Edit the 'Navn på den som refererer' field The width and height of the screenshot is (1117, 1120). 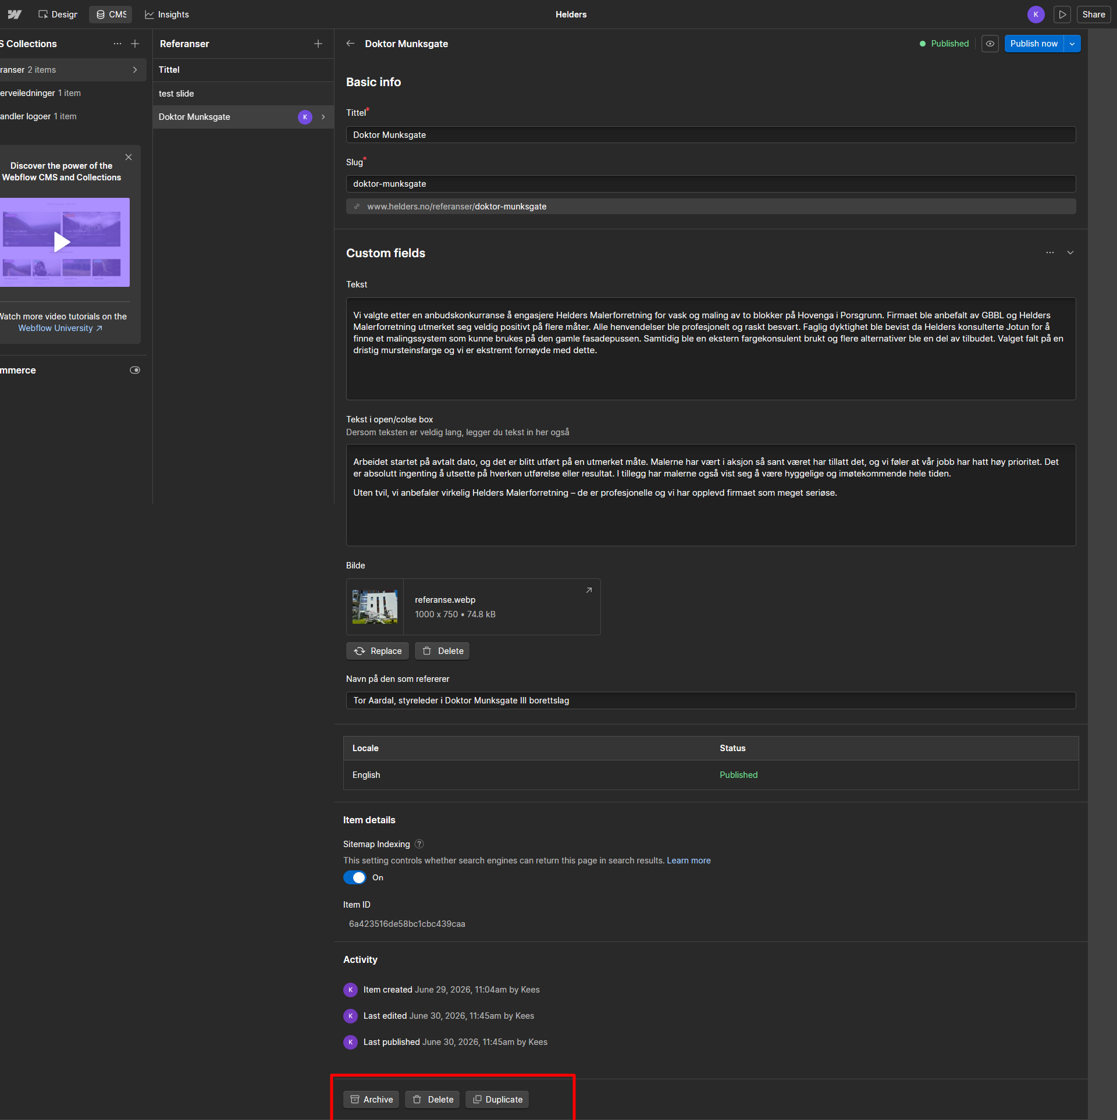[711, 701]
